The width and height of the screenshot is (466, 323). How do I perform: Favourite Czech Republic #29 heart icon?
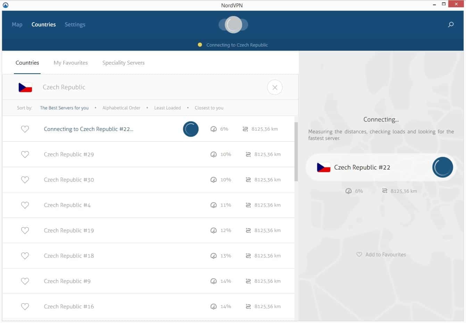coord(25,155)
